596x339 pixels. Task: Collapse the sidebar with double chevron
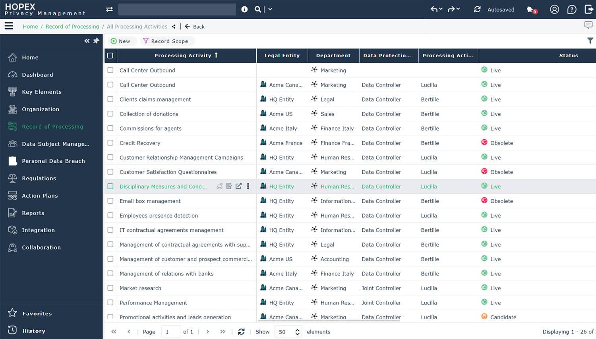87,41
